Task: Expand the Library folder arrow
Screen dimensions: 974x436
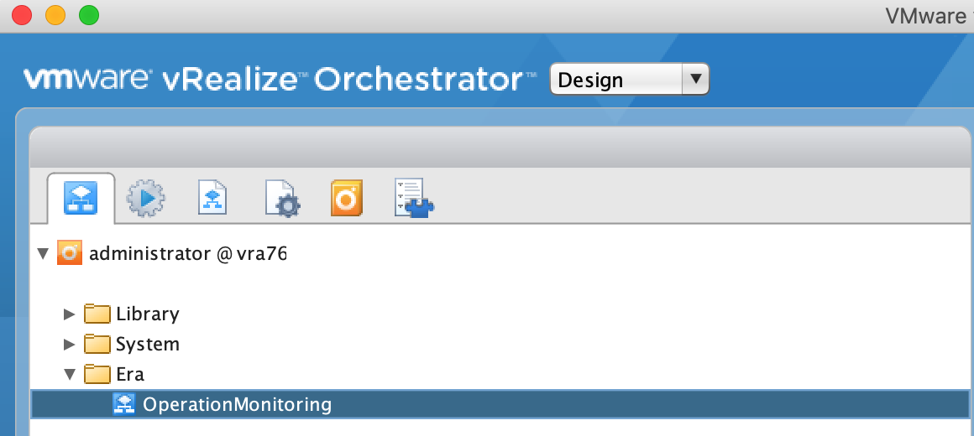Action: coord(69,314)
